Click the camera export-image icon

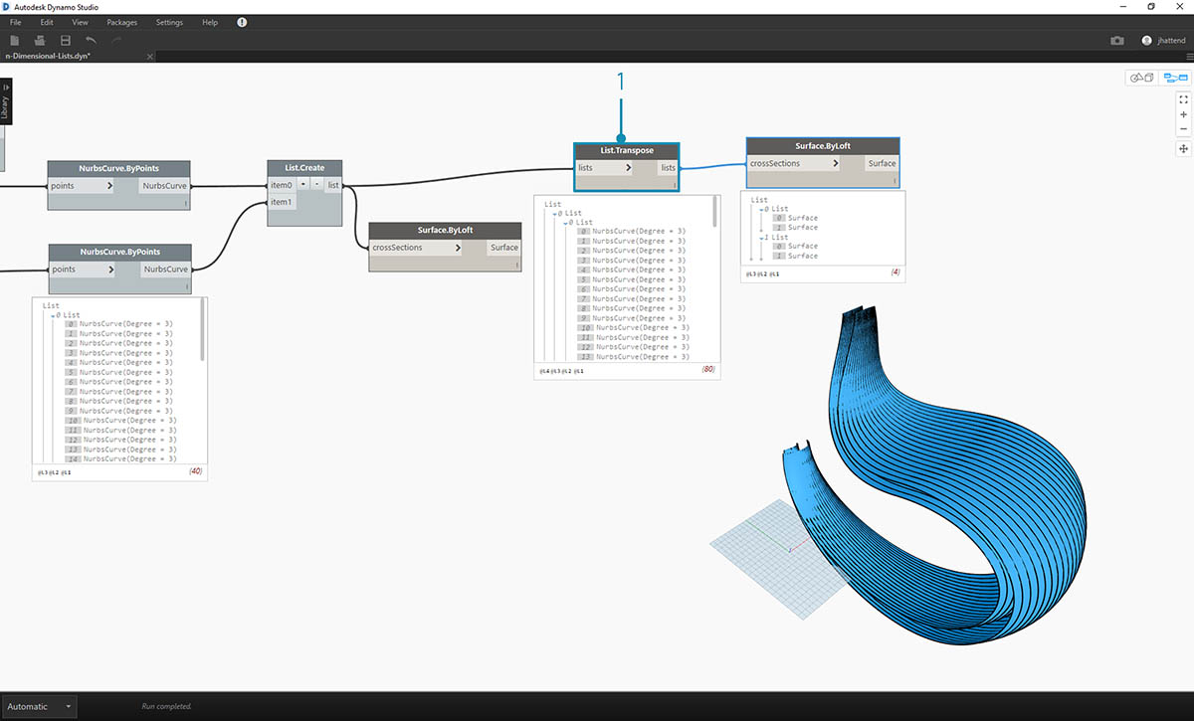1117,41
